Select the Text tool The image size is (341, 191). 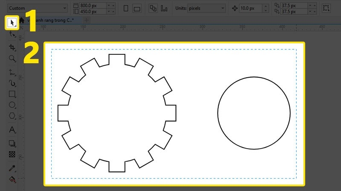(12, 129)
